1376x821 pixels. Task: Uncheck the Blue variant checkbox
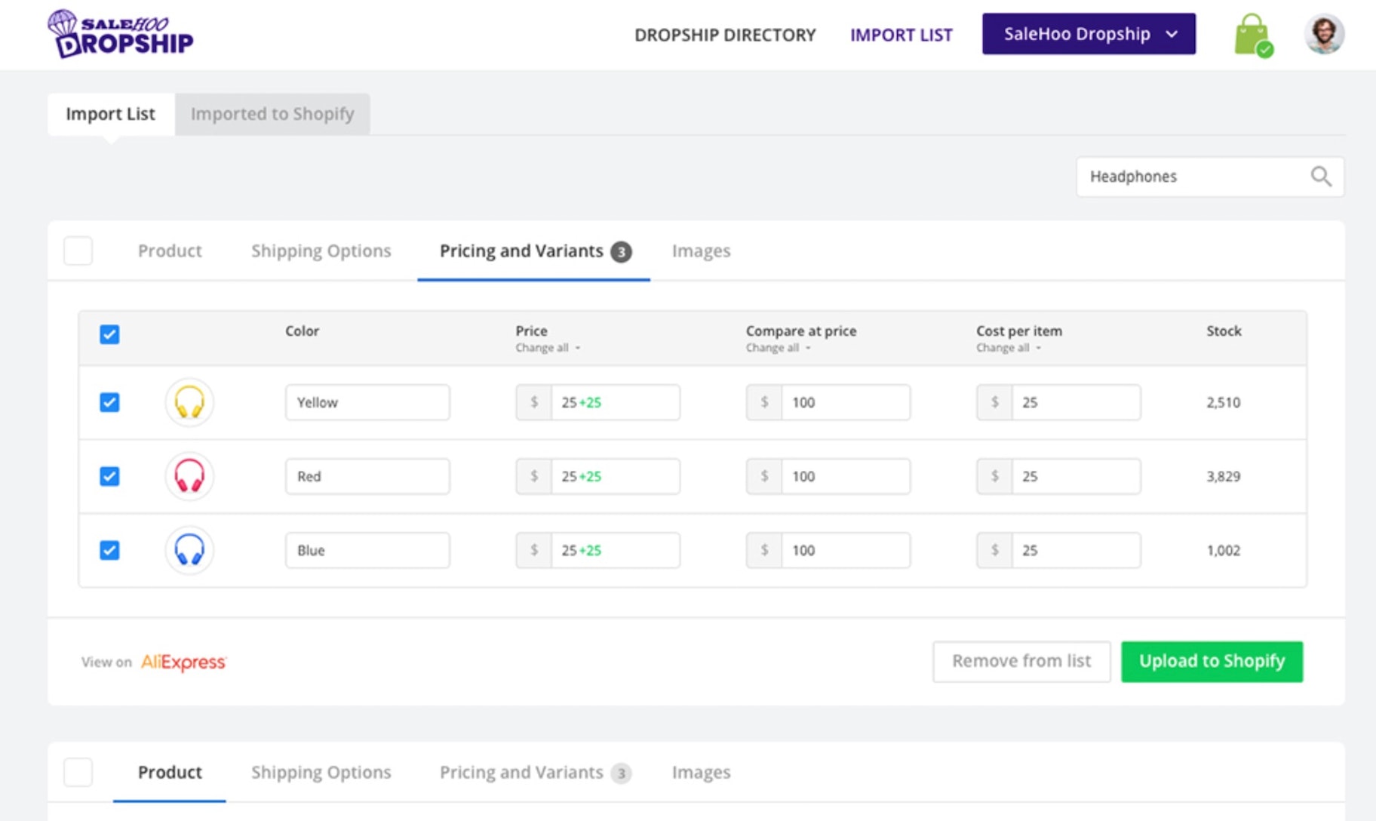109,550
